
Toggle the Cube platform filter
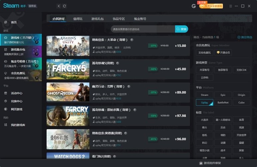pos(241,103)
